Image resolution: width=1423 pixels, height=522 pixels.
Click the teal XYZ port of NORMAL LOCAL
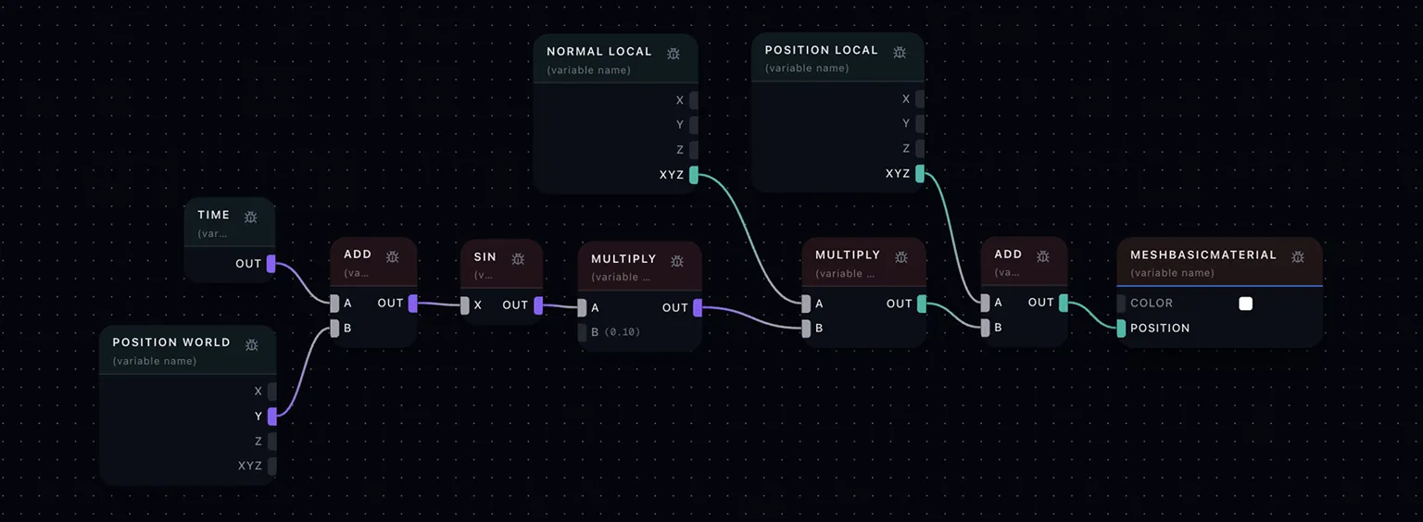coord(693,175)
